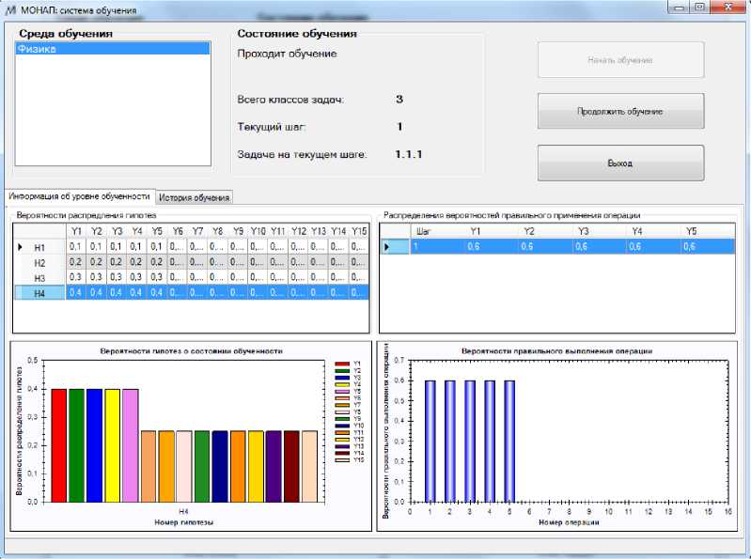Select row H2 in the hypotheses table
The height and width of the screenshot is (559, 751).
[x=39, y=262]
